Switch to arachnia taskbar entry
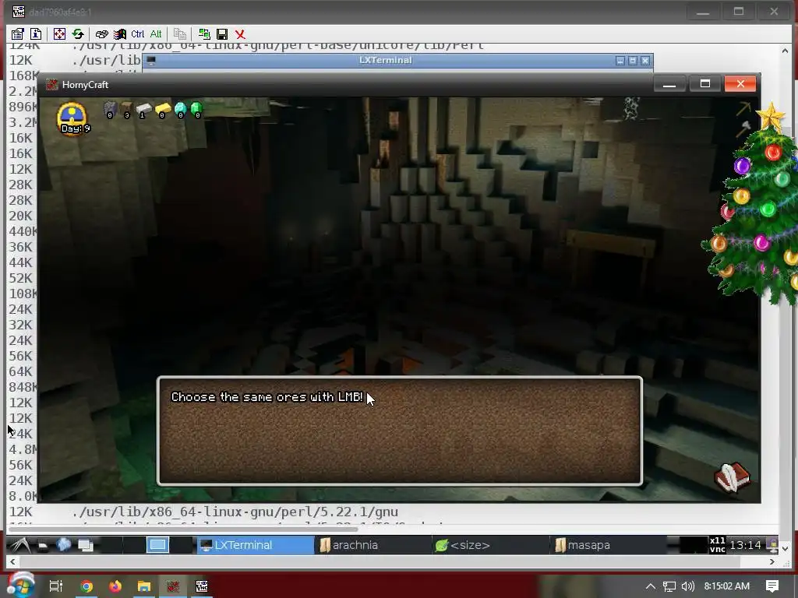 pos(373,545)
